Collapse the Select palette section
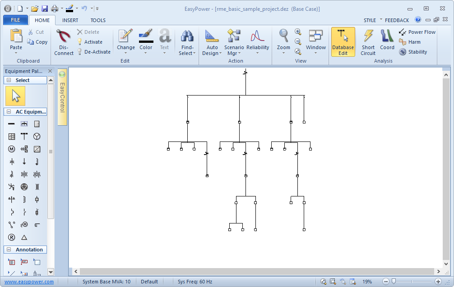454x287 pixels. (x=9, y=80)
